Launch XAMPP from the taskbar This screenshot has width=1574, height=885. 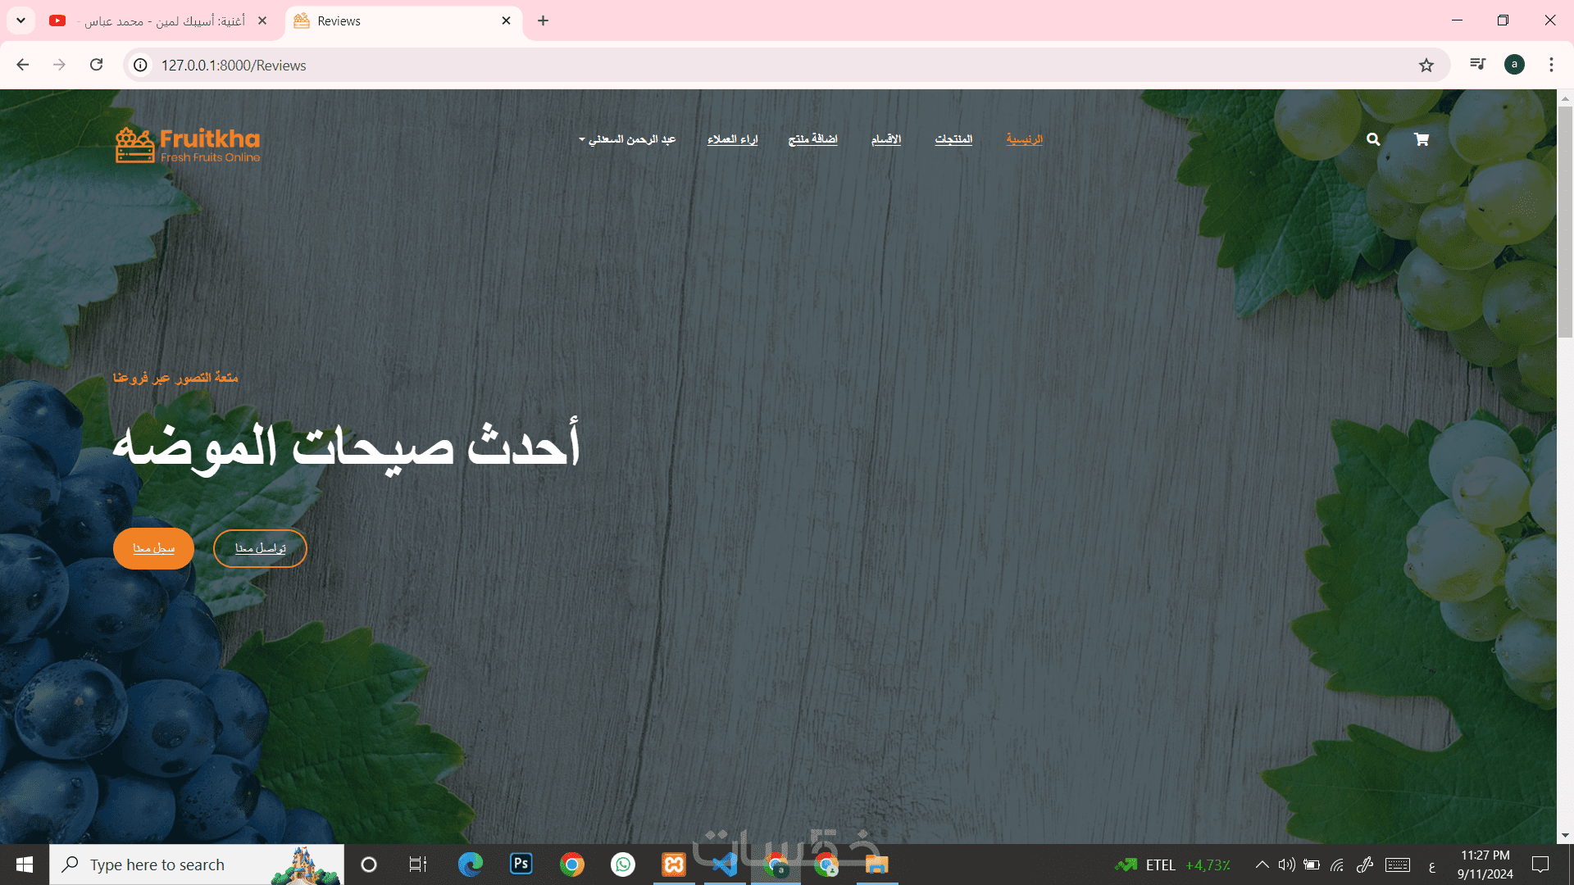tap(674, 865)
